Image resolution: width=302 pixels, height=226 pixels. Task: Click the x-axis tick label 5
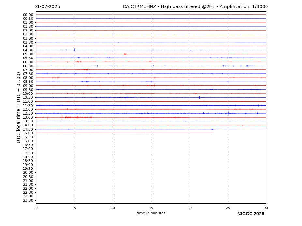coord(75,208)
